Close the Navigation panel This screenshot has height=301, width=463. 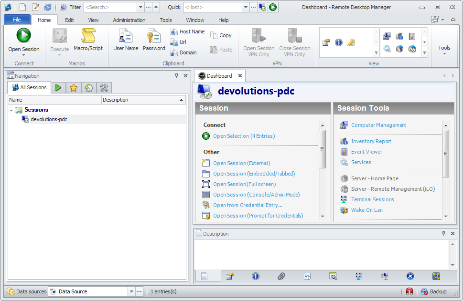185,76
